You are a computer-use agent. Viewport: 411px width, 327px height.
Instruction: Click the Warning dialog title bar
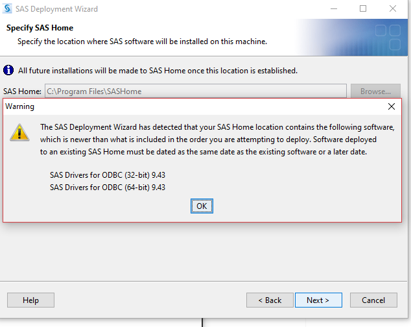click(x=194, y=106)
